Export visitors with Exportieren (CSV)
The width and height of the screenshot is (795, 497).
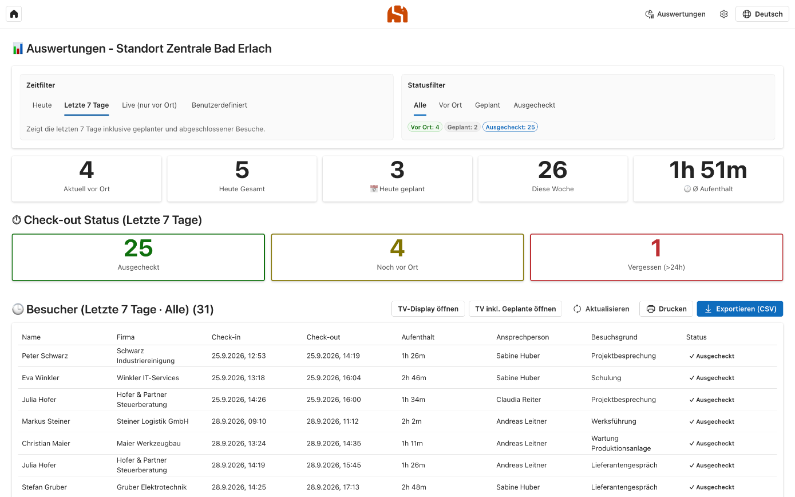point(740,309)
